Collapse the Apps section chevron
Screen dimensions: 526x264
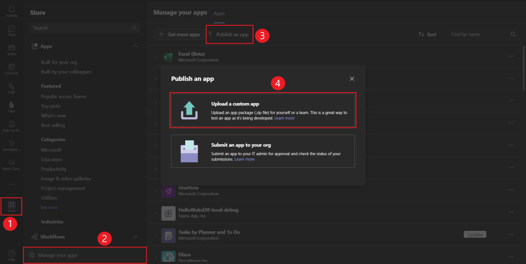[136, 46]
